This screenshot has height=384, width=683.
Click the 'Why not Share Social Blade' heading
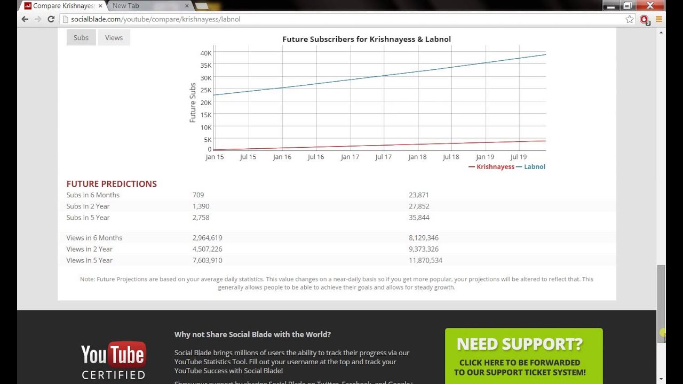(x=252, y=334)
